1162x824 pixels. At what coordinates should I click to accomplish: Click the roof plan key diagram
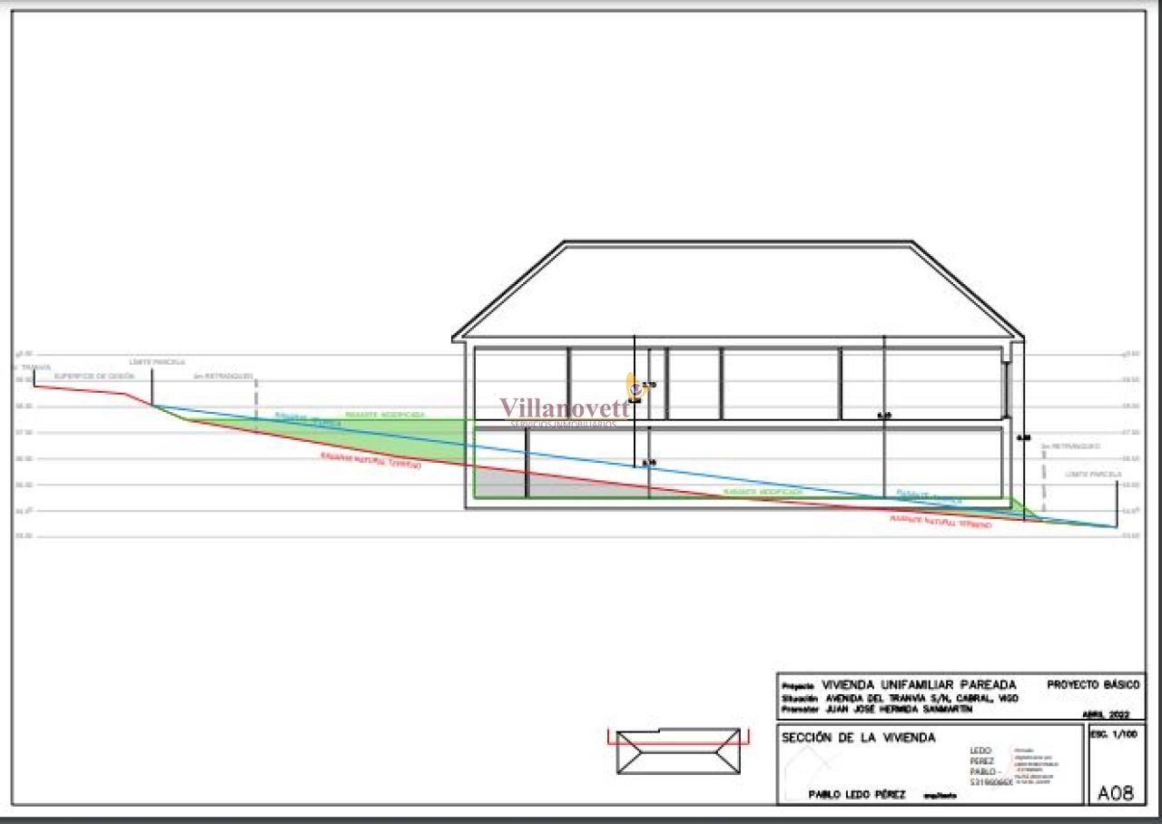pos(678,750)
